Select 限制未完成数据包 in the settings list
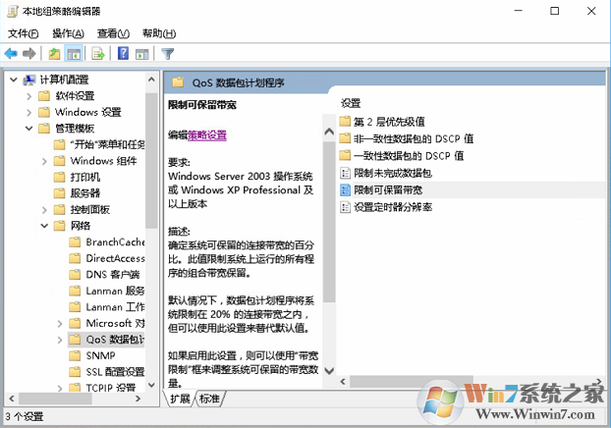This screenshot has width=611, height=428. tap(393, 173)
